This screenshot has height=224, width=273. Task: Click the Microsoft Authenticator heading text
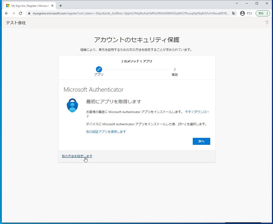pos(94,89)
